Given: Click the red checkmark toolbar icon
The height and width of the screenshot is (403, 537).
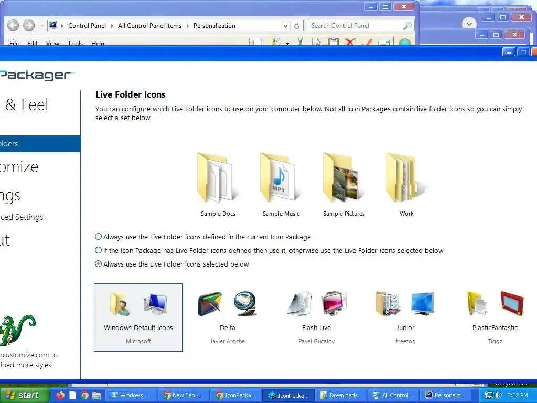Looking at the screenshot, I should point(367,42).
